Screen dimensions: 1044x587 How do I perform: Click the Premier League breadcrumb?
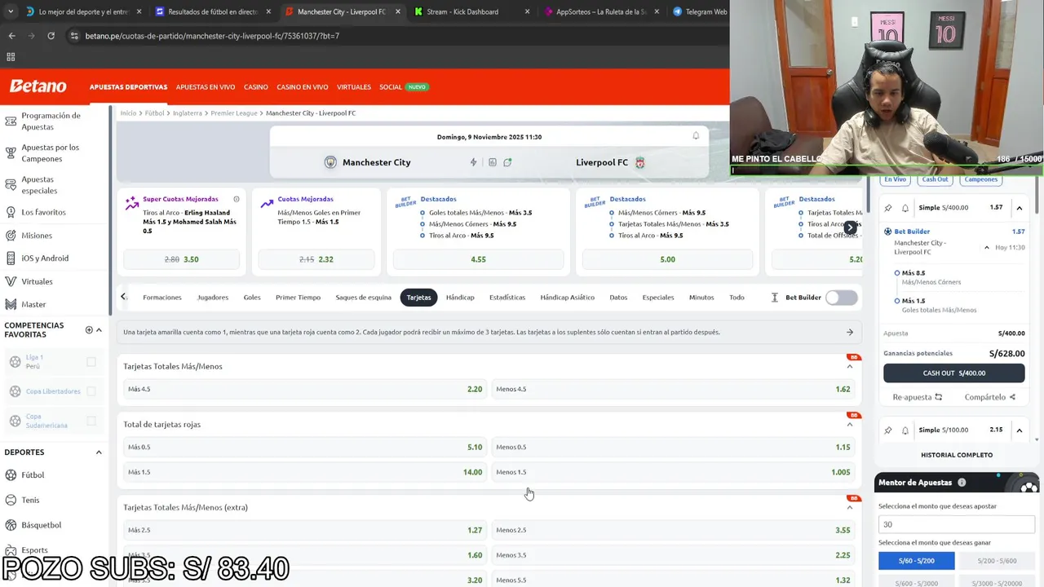coord(234,113)
